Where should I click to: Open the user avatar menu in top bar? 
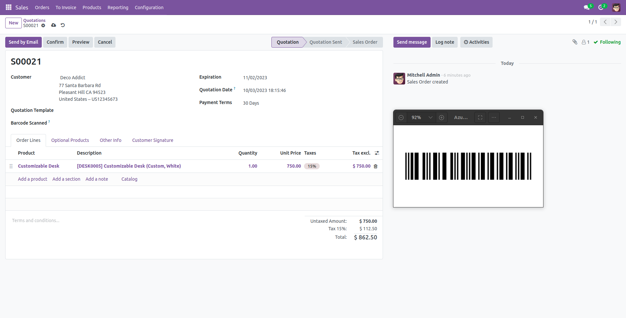tap(616, 7)
